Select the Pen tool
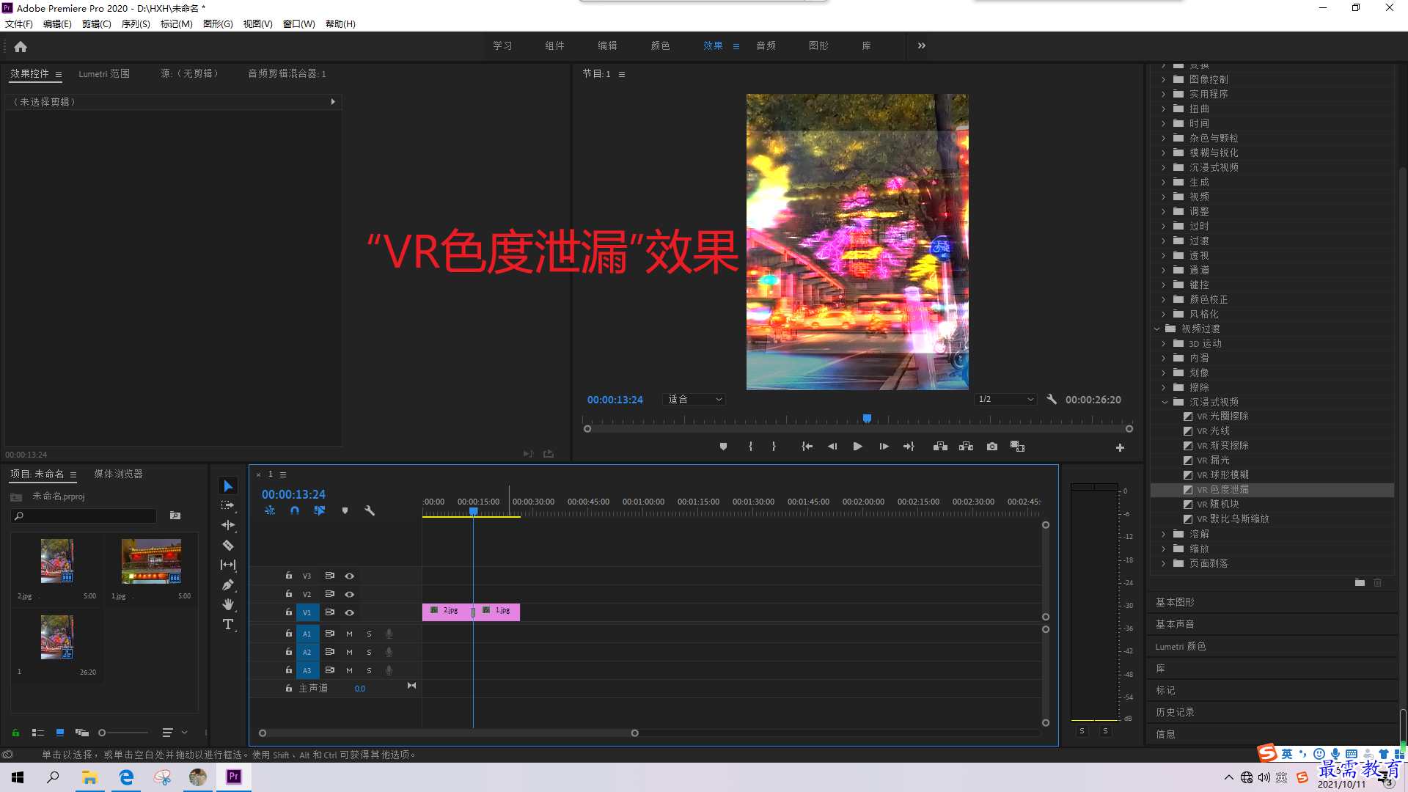1408x792 pixels. coord(228,584)
